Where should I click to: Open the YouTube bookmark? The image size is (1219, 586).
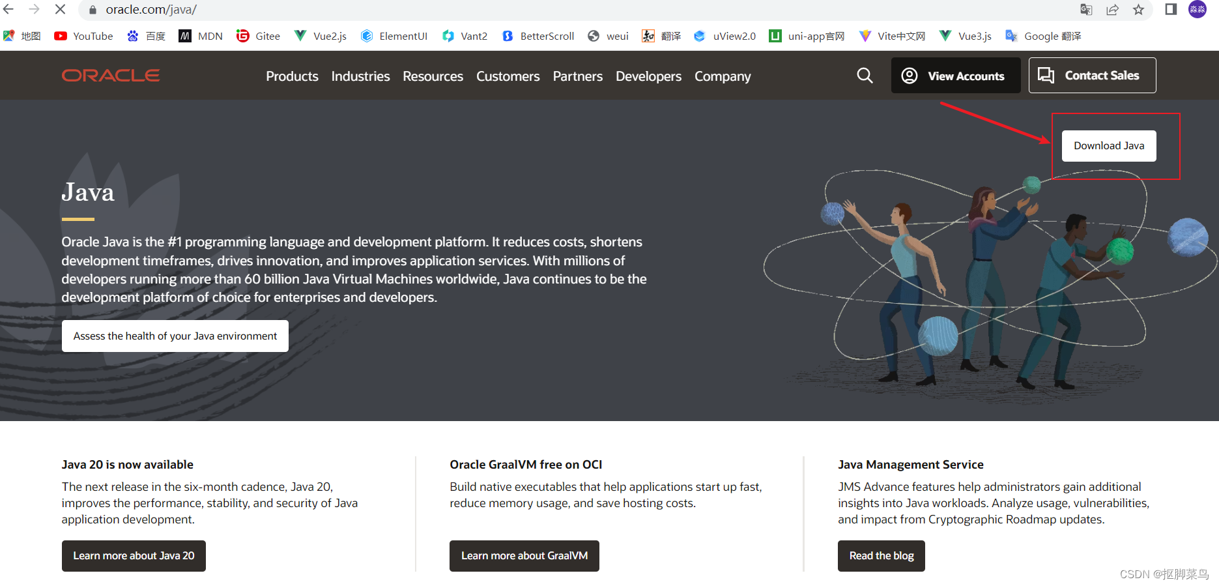[83, 36]
